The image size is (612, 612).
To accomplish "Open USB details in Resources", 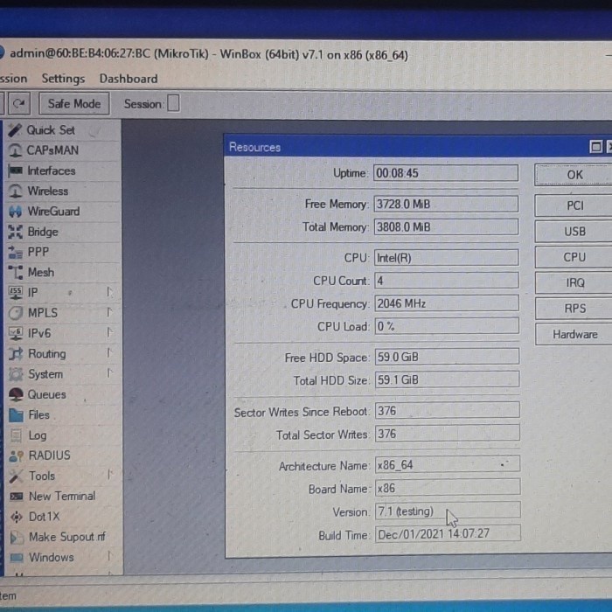I will tap(574, 232).
